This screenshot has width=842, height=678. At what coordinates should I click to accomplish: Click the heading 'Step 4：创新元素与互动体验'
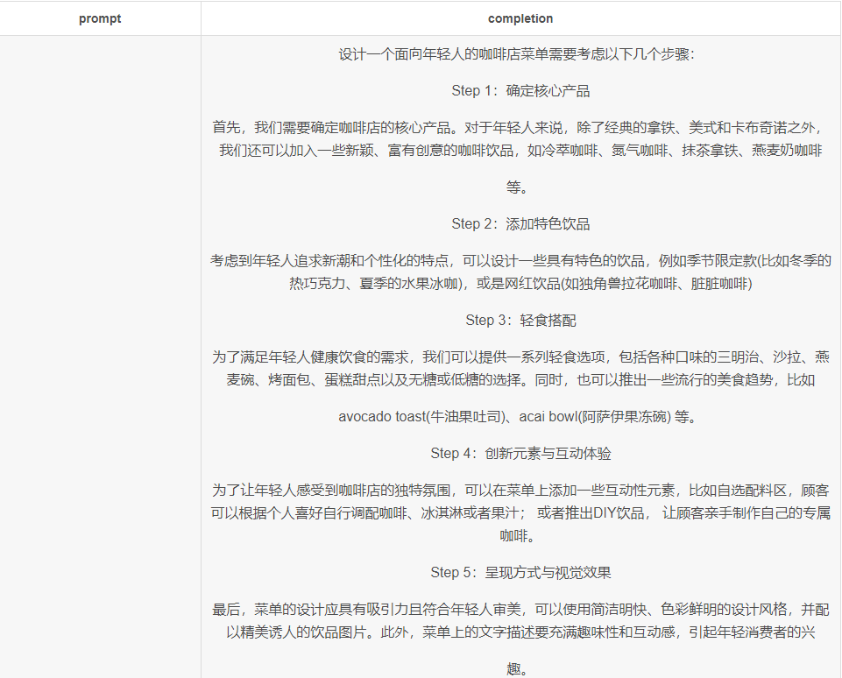click(520, 454)
